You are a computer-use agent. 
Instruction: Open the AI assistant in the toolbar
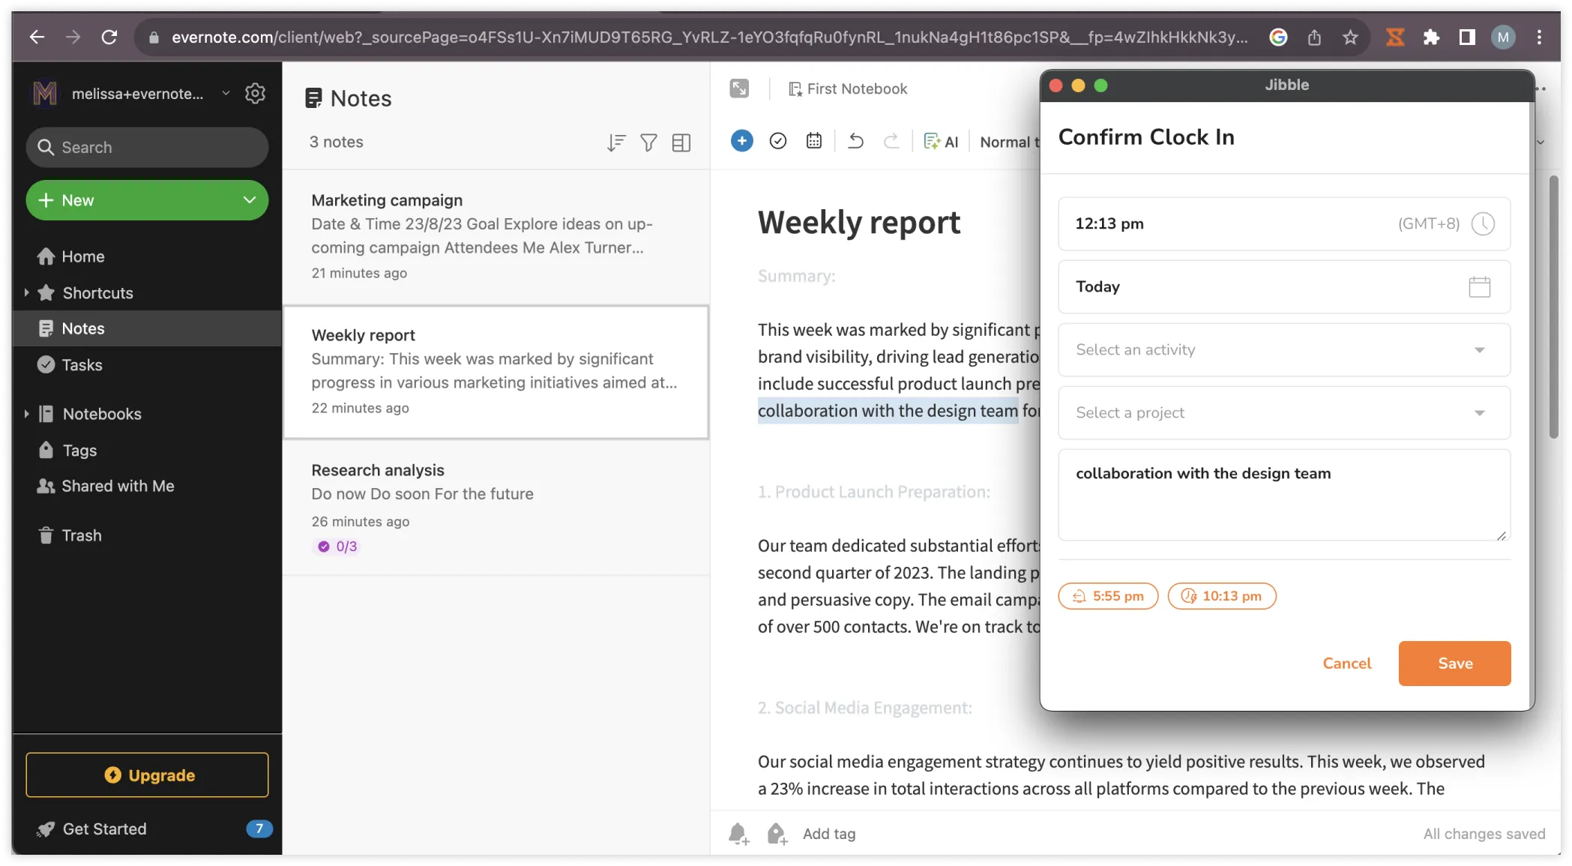(941, 142)
